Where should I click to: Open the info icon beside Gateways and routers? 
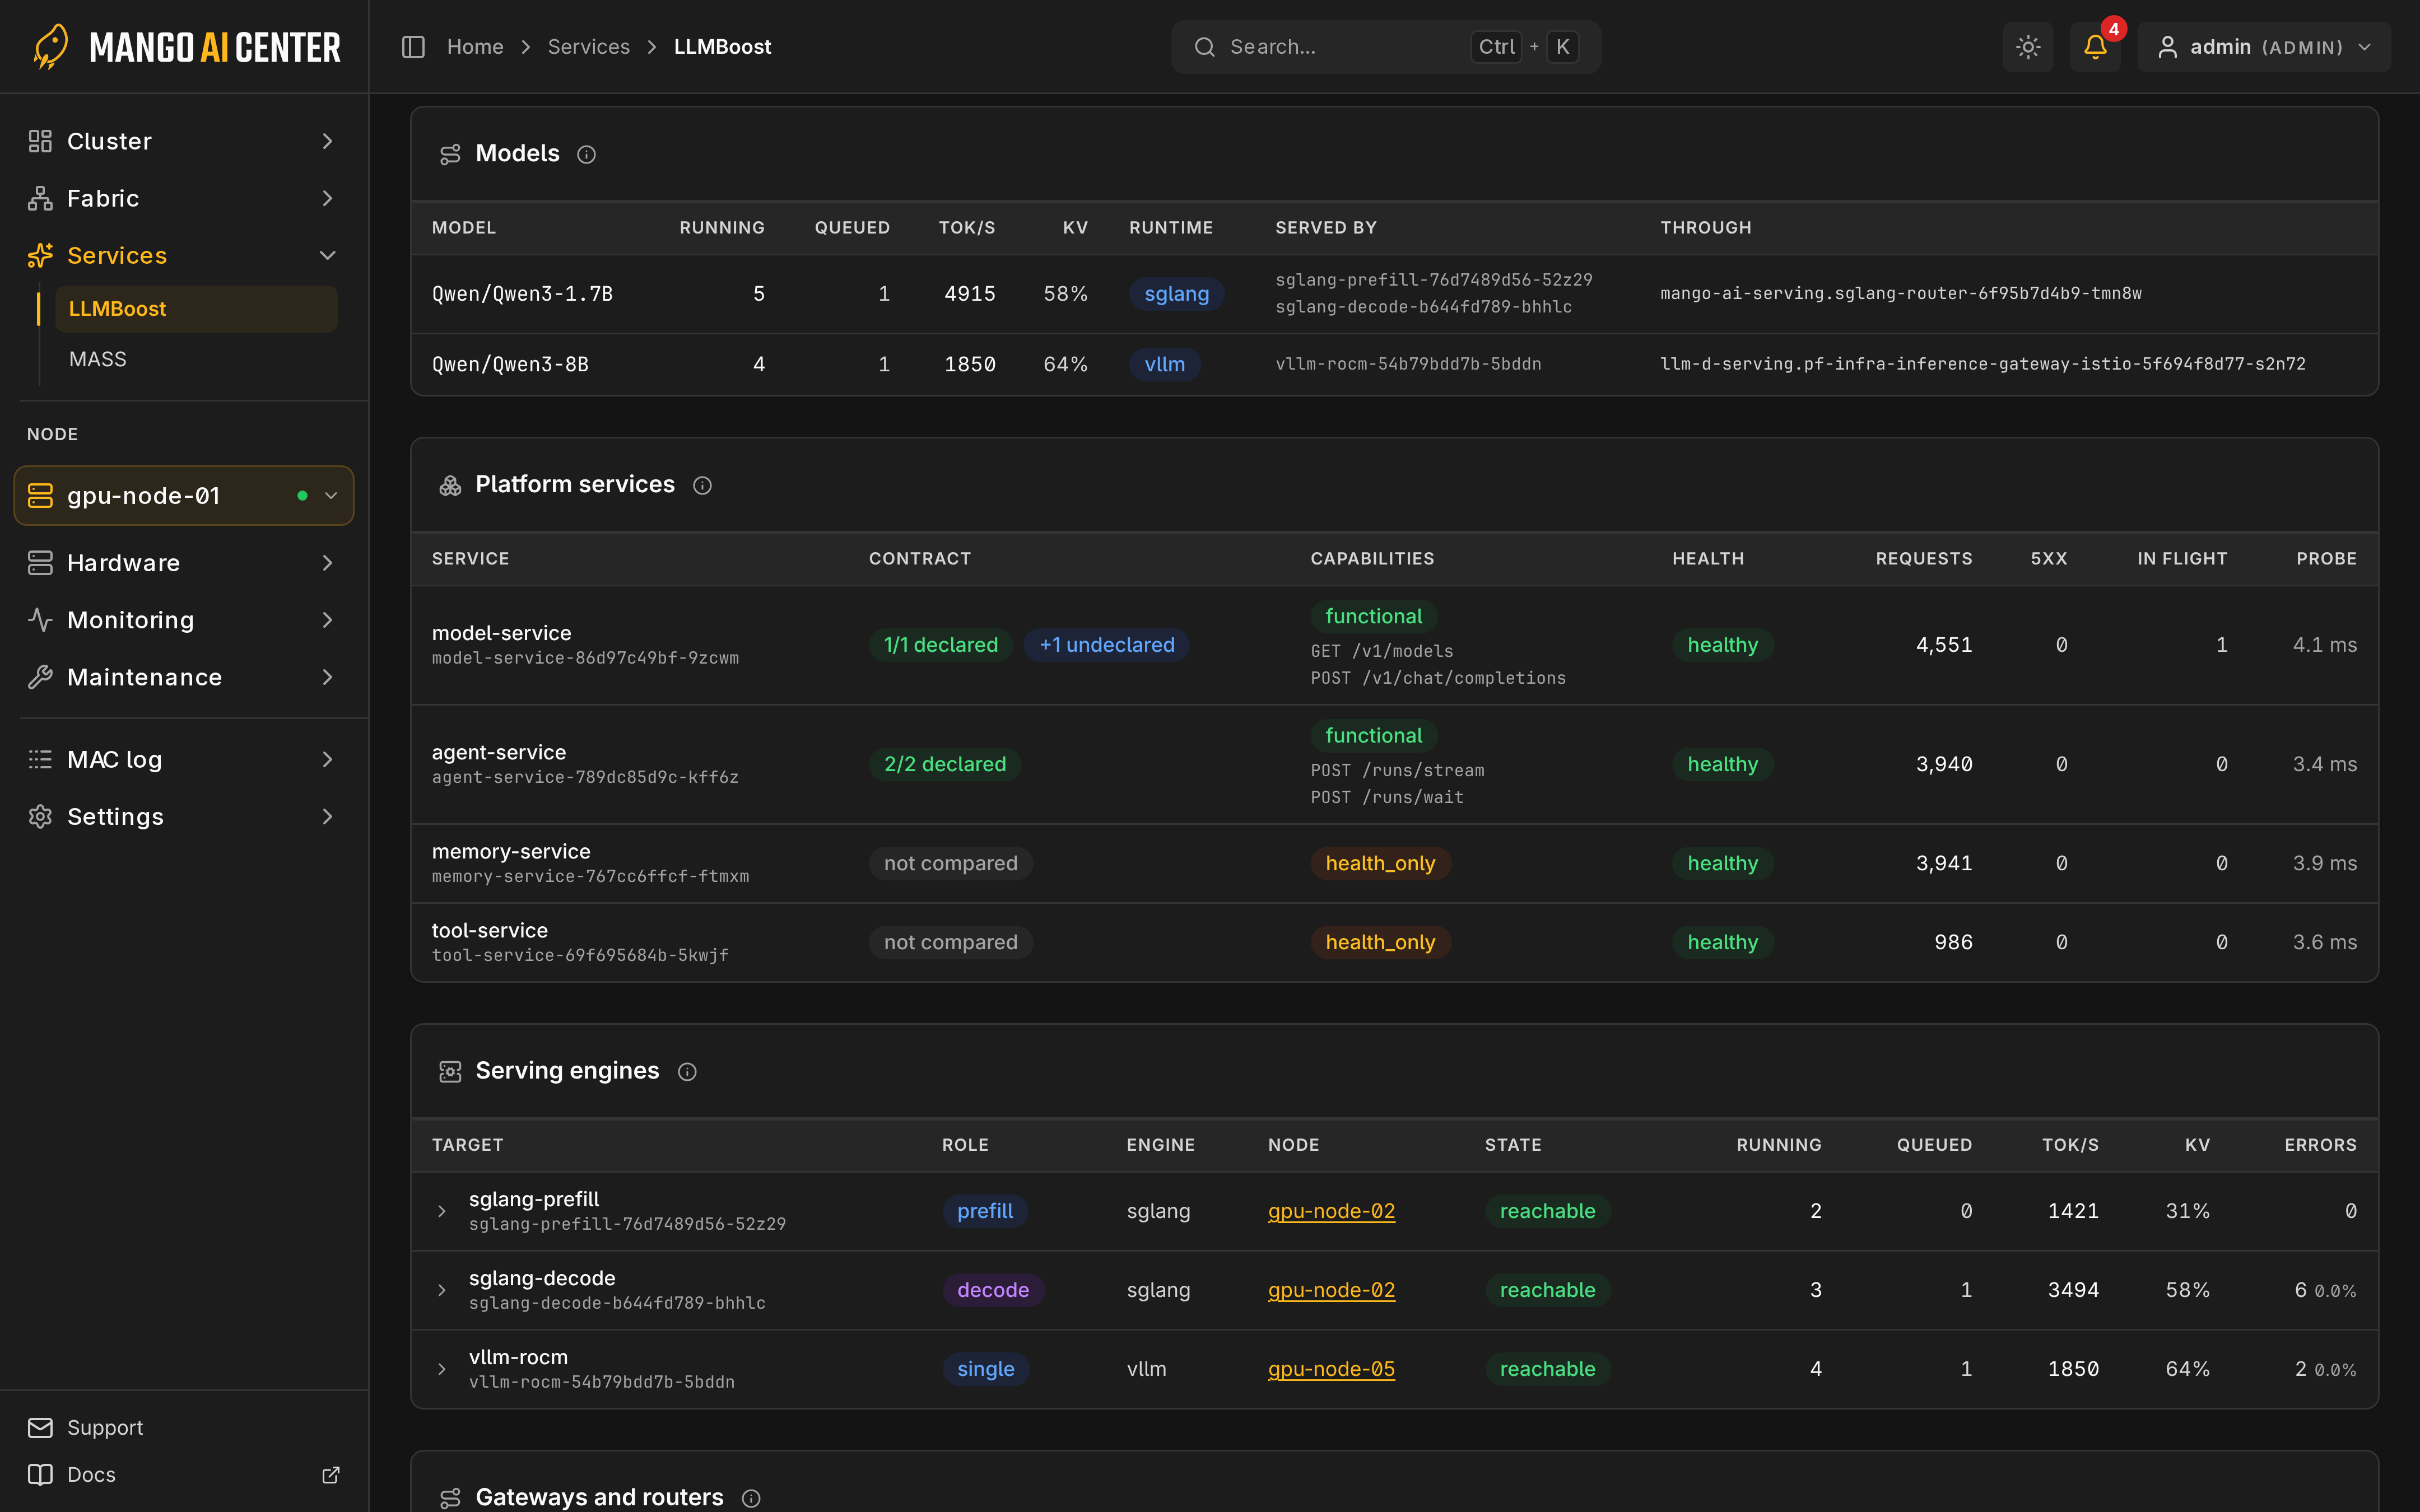pyautogui.click(x=751, y=1498)
